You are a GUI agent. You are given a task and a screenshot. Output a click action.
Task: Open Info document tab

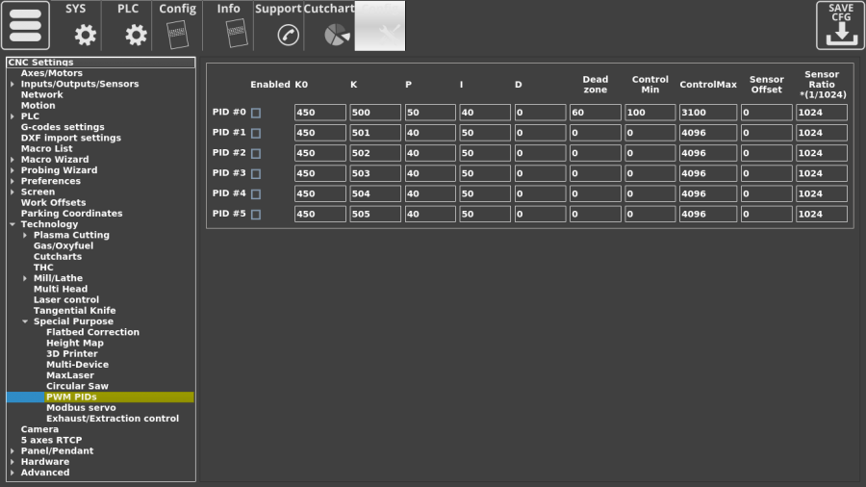[228, 25]
